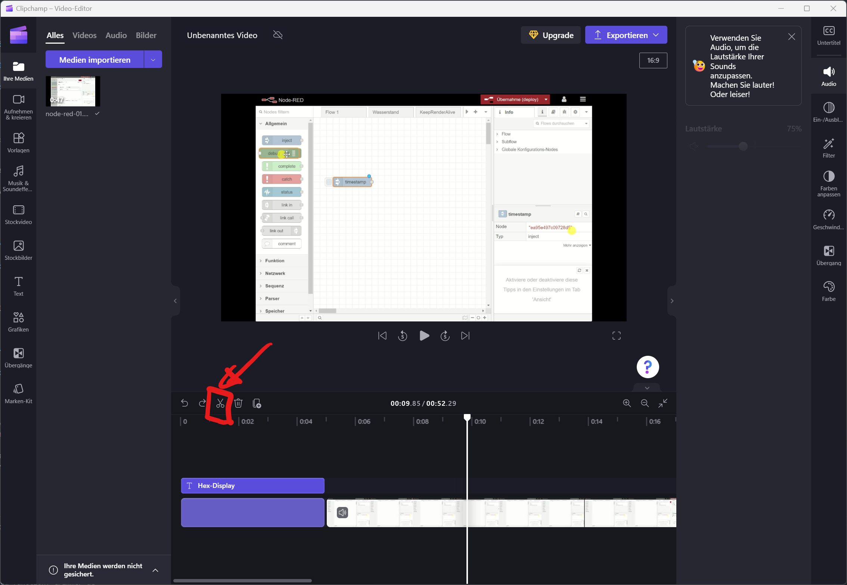Click Medien importieren button

pyautogui.click(x=94, y=60)
